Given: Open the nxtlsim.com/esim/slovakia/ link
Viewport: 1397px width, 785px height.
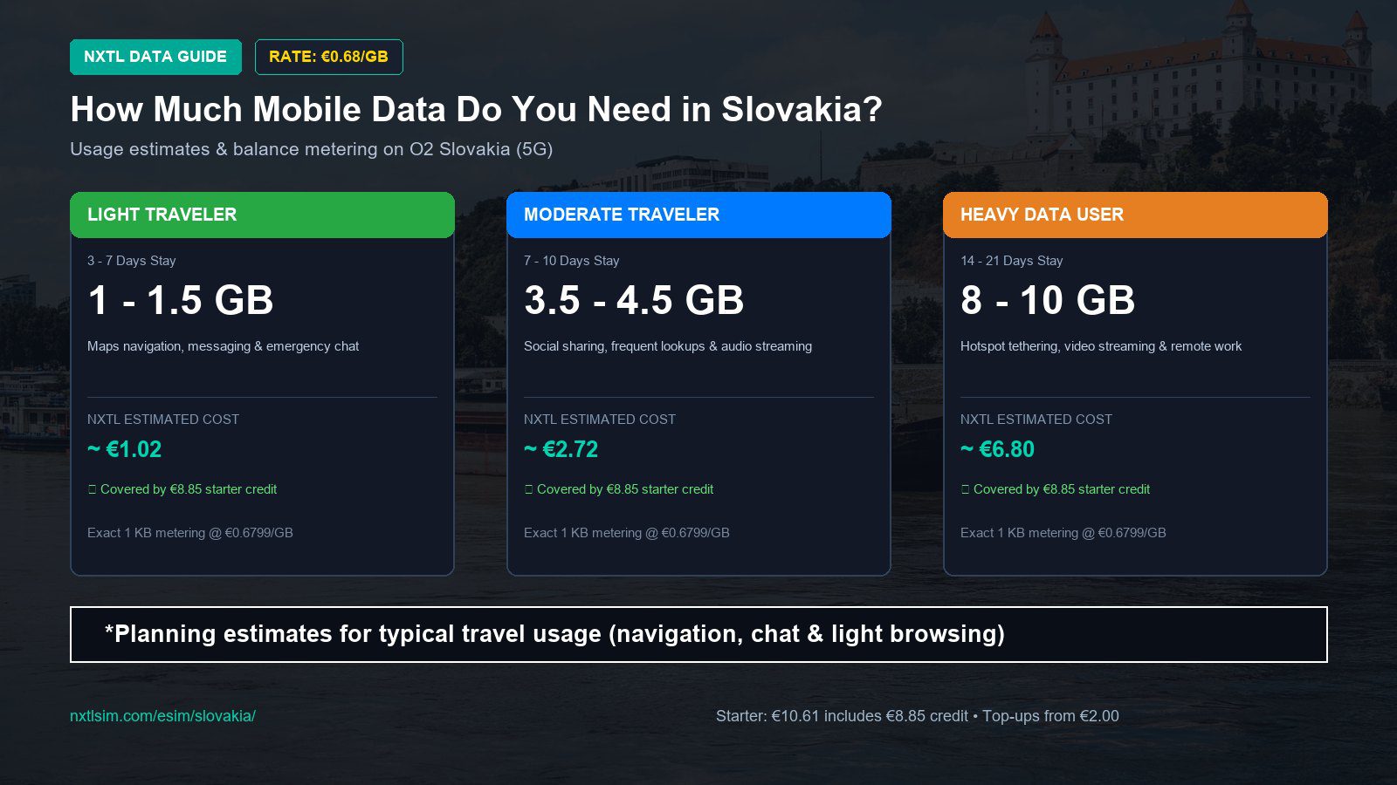Looking at the screenshot, I should (x=162, y=716).
